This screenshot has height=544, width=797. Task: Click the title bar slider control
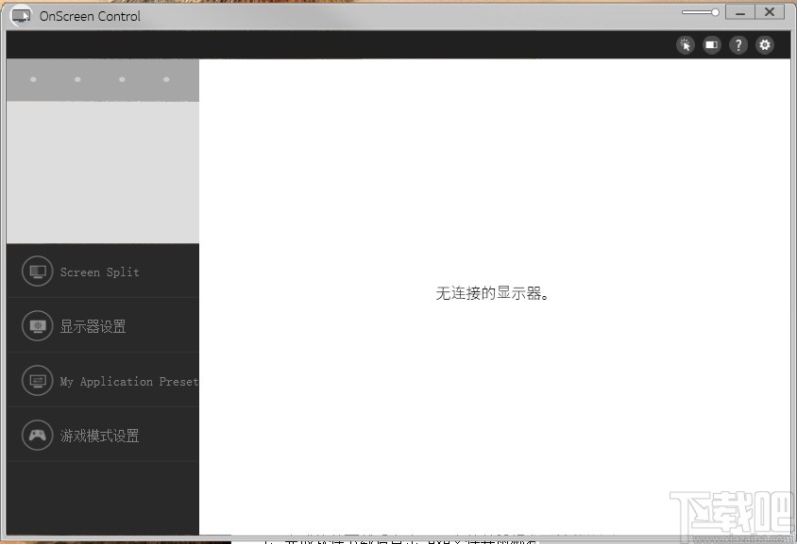coord(699,12)
